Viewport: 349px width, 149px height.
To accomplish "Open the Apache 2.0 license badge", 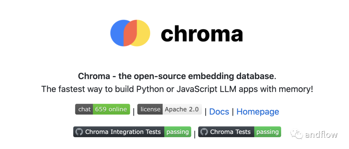I will coord(182,109).
